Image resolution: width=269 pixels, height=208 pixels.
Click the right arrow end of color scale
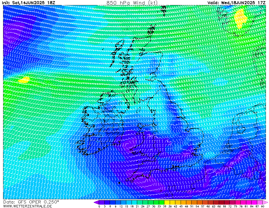[x=265, y=202]
